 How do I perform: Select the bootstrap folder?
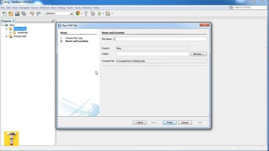tap(22, 33)
